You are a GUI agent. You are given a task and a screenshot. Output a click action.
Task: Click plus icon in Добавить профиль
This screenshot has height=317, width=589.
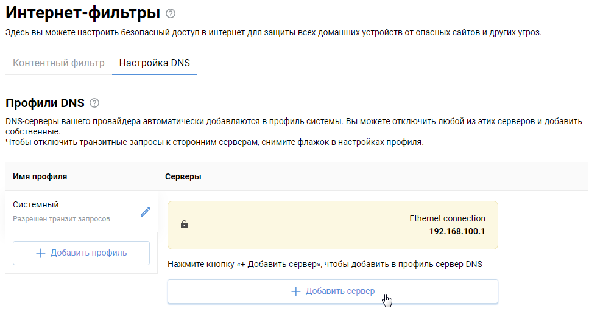(x=41, y=253)
